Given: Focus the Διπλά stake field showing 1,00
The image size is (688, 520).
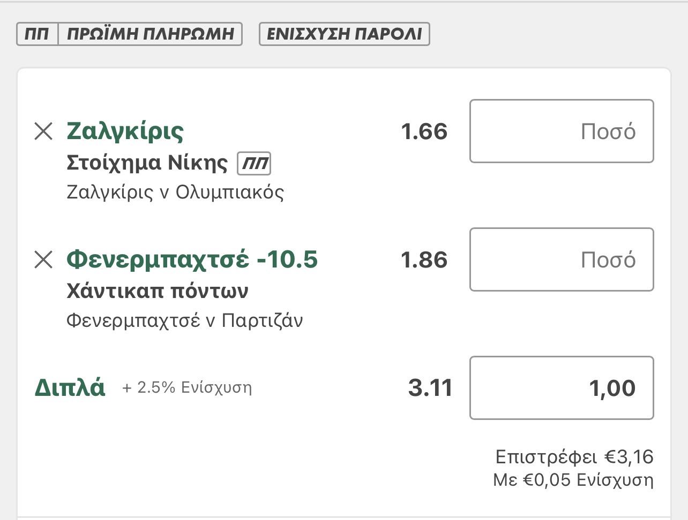Looking at the screenshot, I should click(561, 388).
